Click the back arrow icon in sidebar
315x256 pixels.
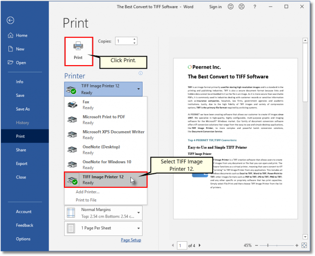[10, 20]
